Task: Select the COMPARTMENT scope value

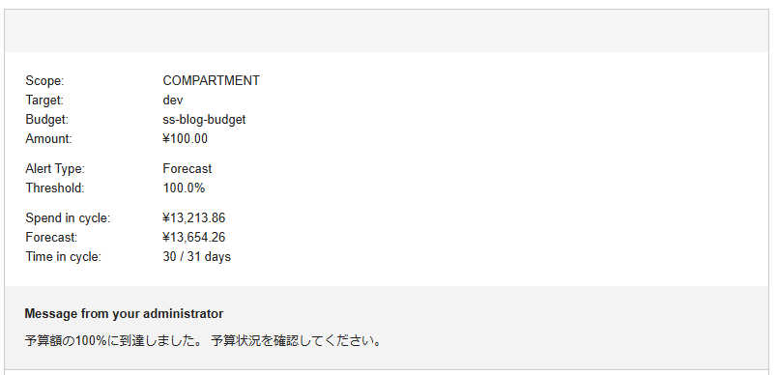Action: [x=211, y=81]
